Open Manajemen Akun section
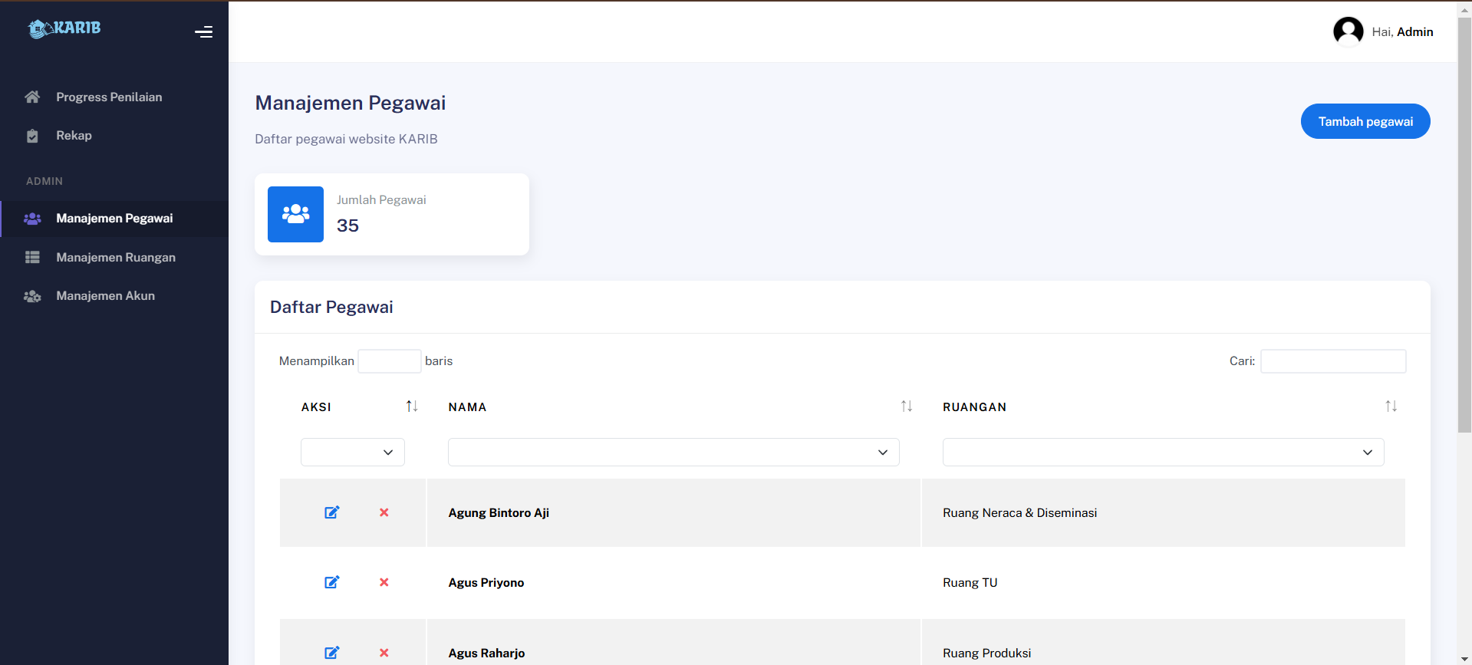 pyautogui.click(x=105, y=296)
